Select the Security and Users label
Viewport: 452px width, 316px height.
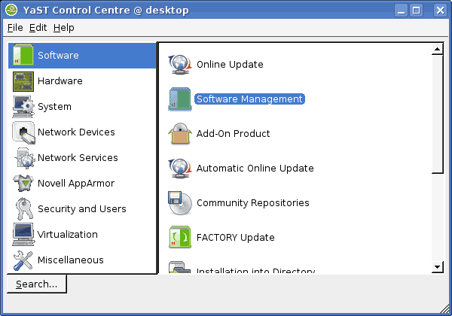point(82,209)
